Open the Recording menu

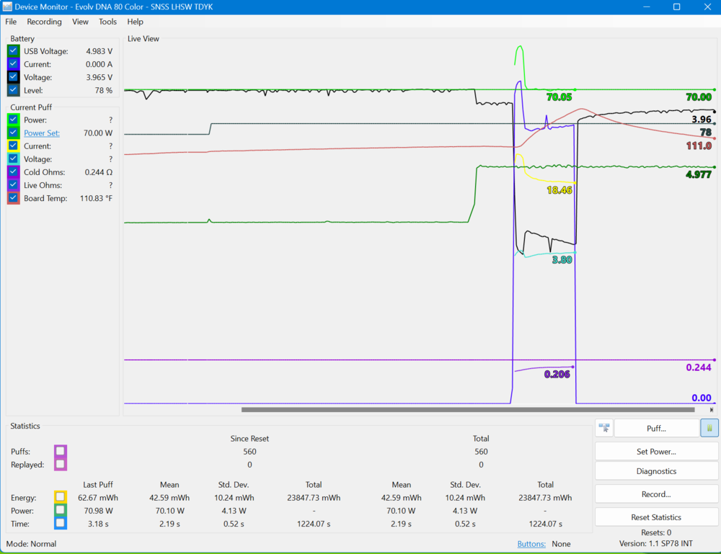click(44, 22)
